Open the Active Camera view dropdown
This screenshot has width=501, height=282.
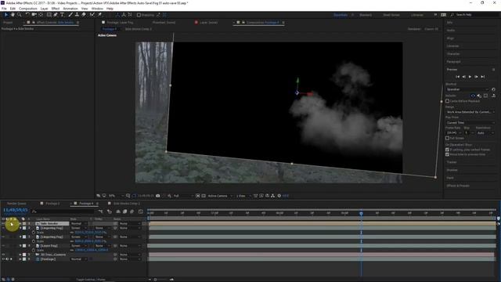[220, 196]
